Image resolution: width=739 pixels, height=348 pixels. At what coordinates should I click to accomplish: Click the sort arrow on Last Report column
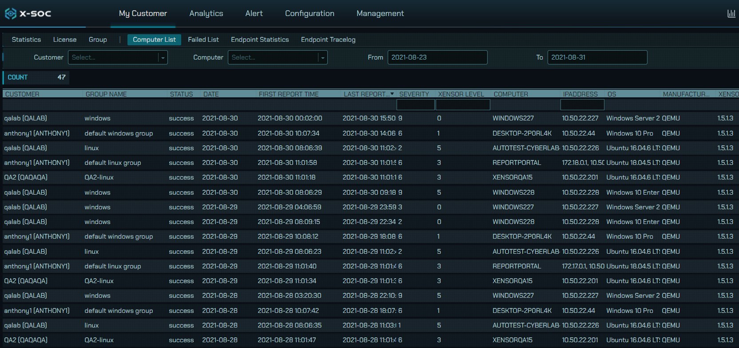(x=392, y=94)
